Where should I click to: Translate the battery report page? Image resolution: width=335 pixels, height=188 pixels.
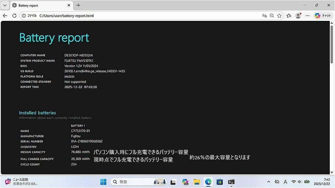pyautogui.click(x=264, y=16)
